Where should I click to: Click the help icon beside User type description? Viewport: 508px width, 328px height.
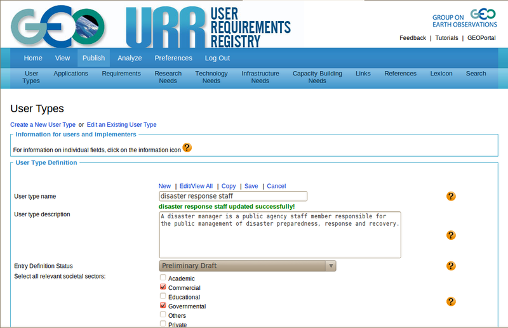pos(451,235)
